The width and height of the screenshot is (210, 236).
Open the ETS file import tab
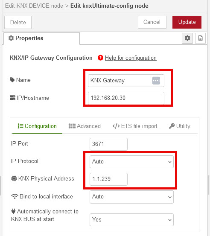click(135, 126)
